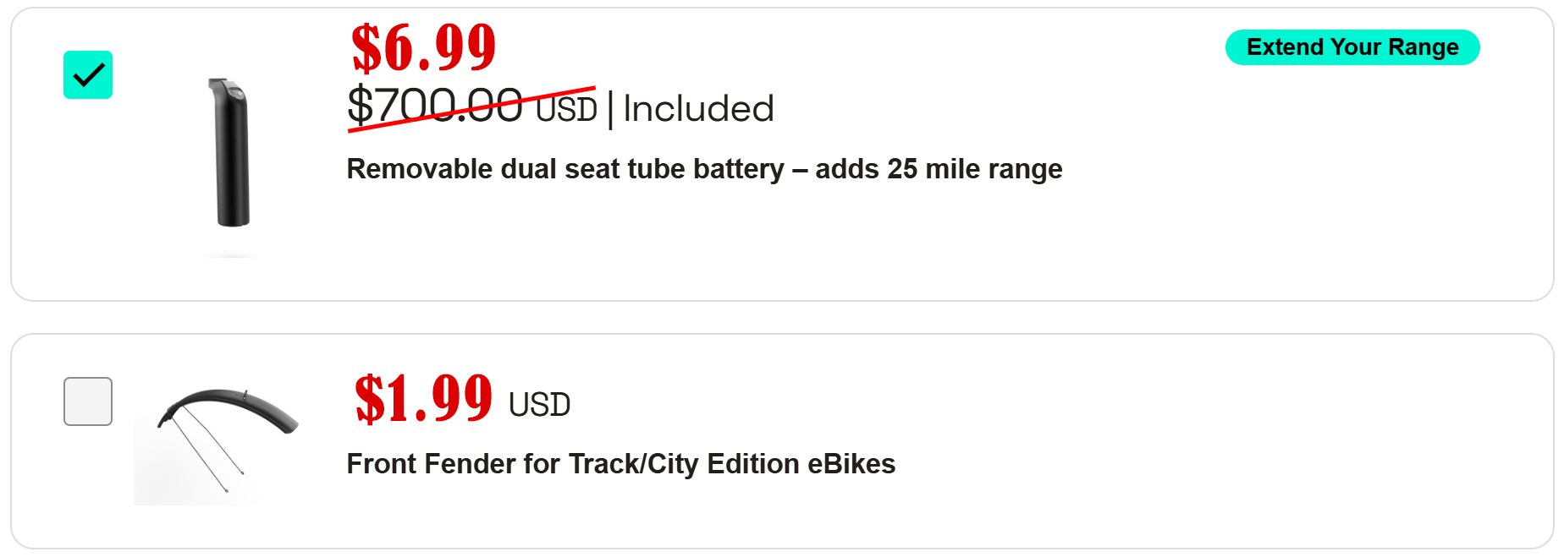Click the battery's top handle cap
Screen dimensions: 1564x557
click(x=226, y=87)
